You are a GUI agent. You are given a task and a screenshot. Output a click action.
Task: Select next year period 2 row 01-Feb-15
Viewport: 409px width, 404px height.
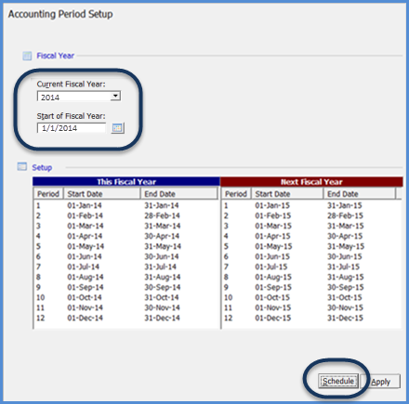(x=311, y=215)
